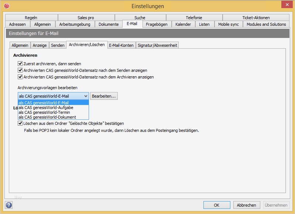The height and width of the screenshot is (214, 295).
Task: Go to top-level Allgemein settings tab
Action: (42, 24)
